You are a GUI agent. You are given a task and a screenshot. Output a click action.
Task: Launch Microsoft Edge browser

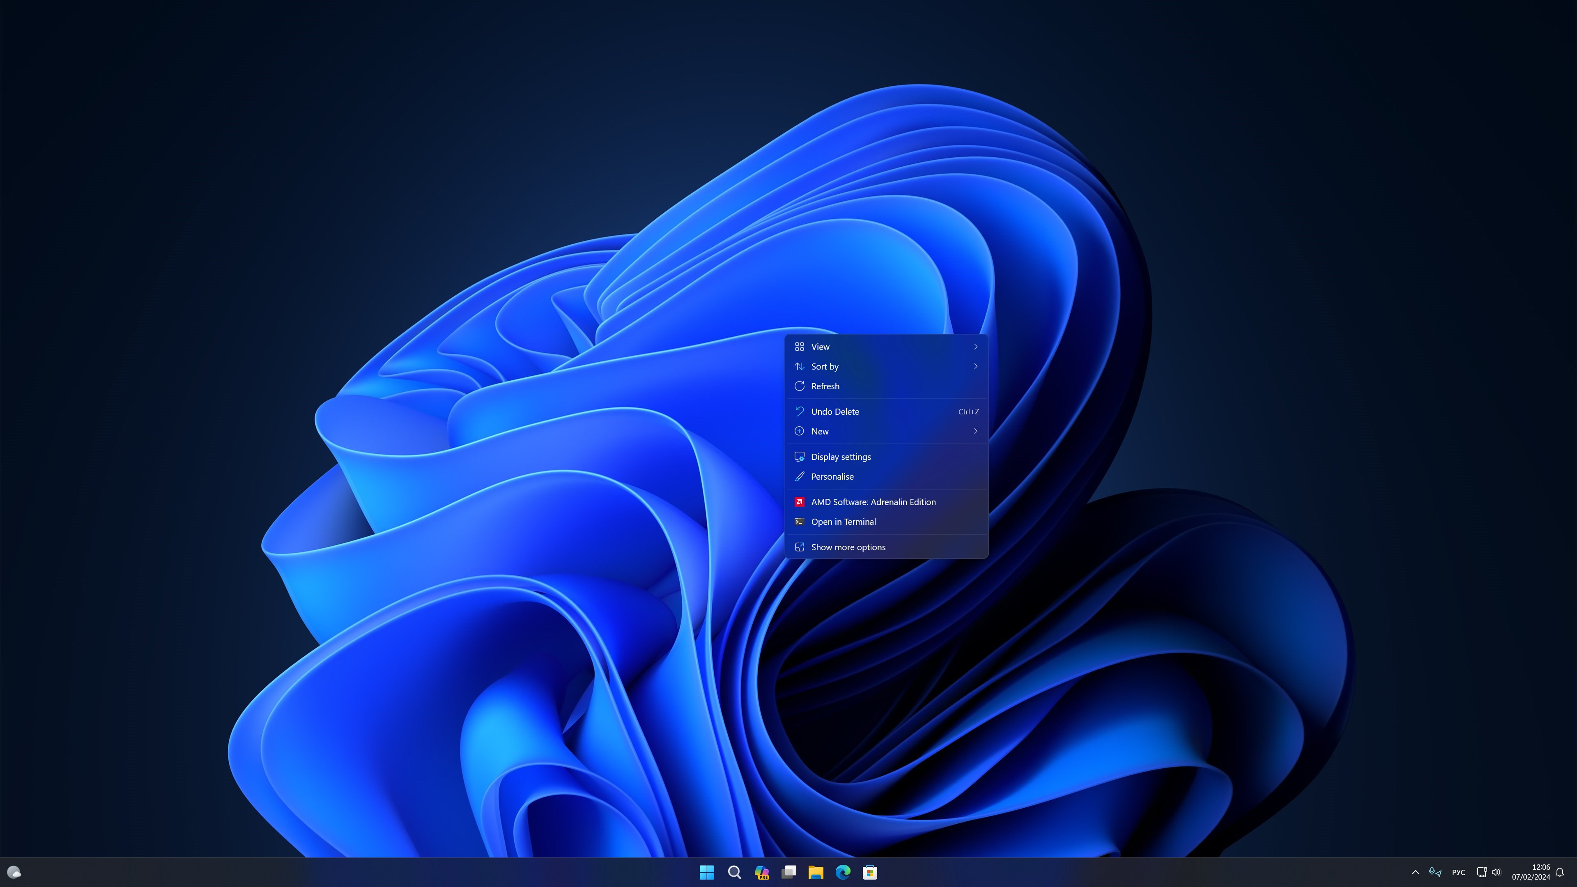pos(843,872)
